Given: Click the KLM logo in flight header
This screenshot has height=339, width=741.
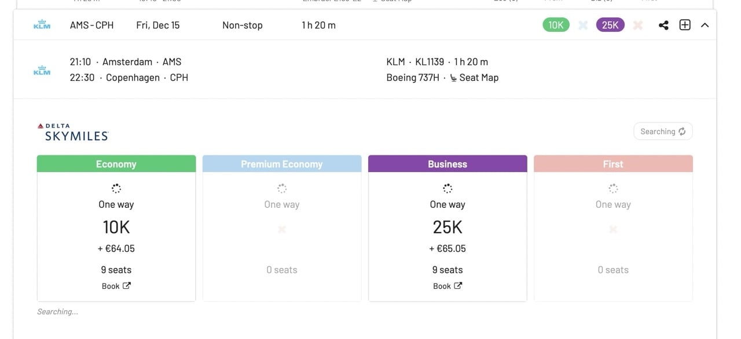Looking at the screenshot, I should (x=42, y=25).
